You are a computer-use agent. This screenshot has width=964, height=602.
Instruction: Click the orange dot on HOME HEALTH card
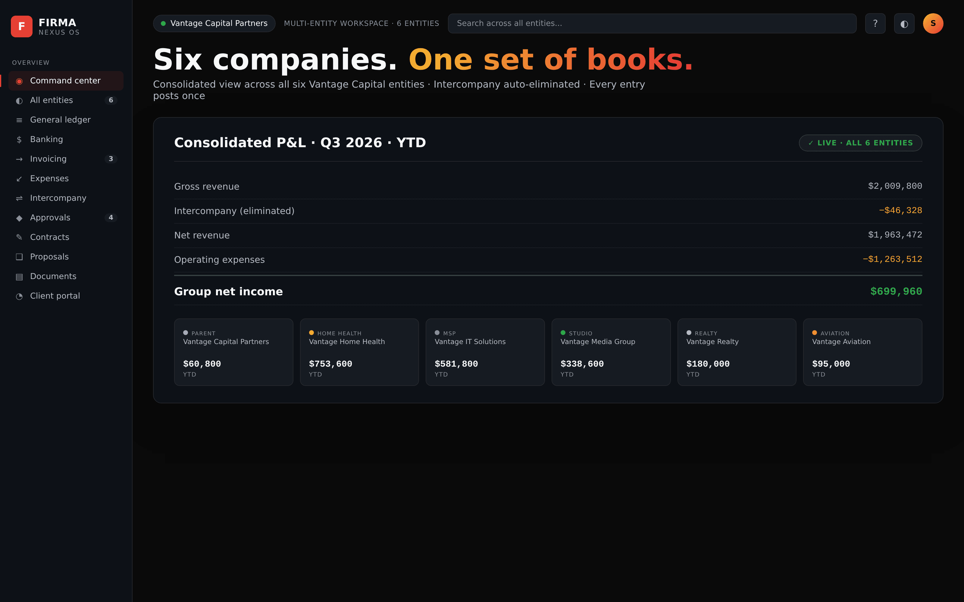pyautogui.click(x=311, y=333)
